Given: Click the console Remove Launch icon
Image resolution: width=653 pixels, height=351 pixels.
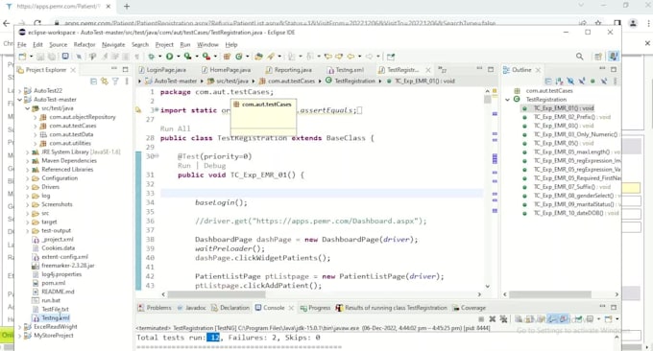Looking at the screenshot, I should coord(493,319).
